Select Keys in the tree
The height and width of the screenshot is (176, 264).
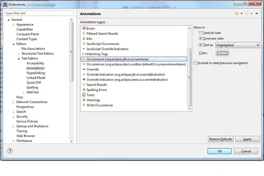point(20,97)
